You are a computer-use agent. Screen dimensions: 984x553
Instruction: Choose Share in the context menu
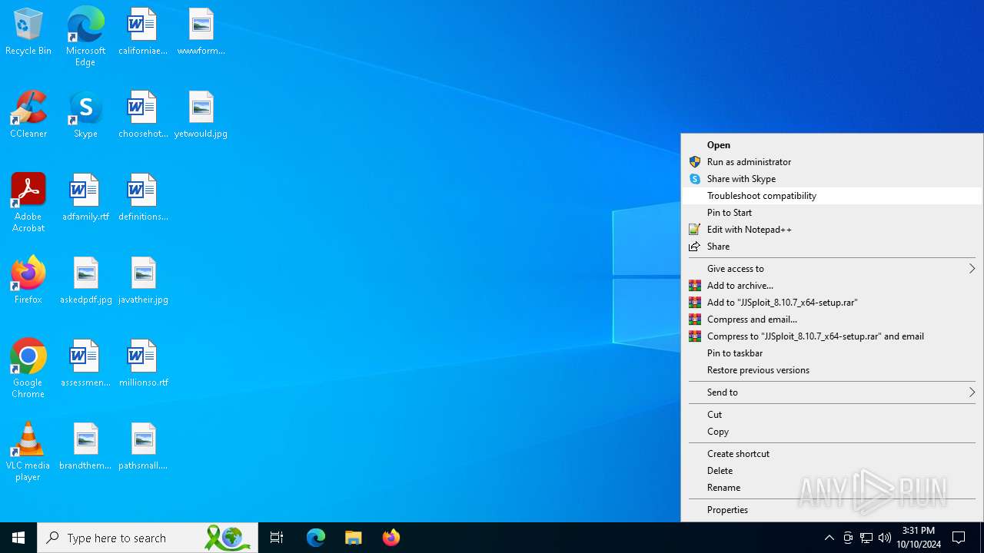click(x=832, y=247)
